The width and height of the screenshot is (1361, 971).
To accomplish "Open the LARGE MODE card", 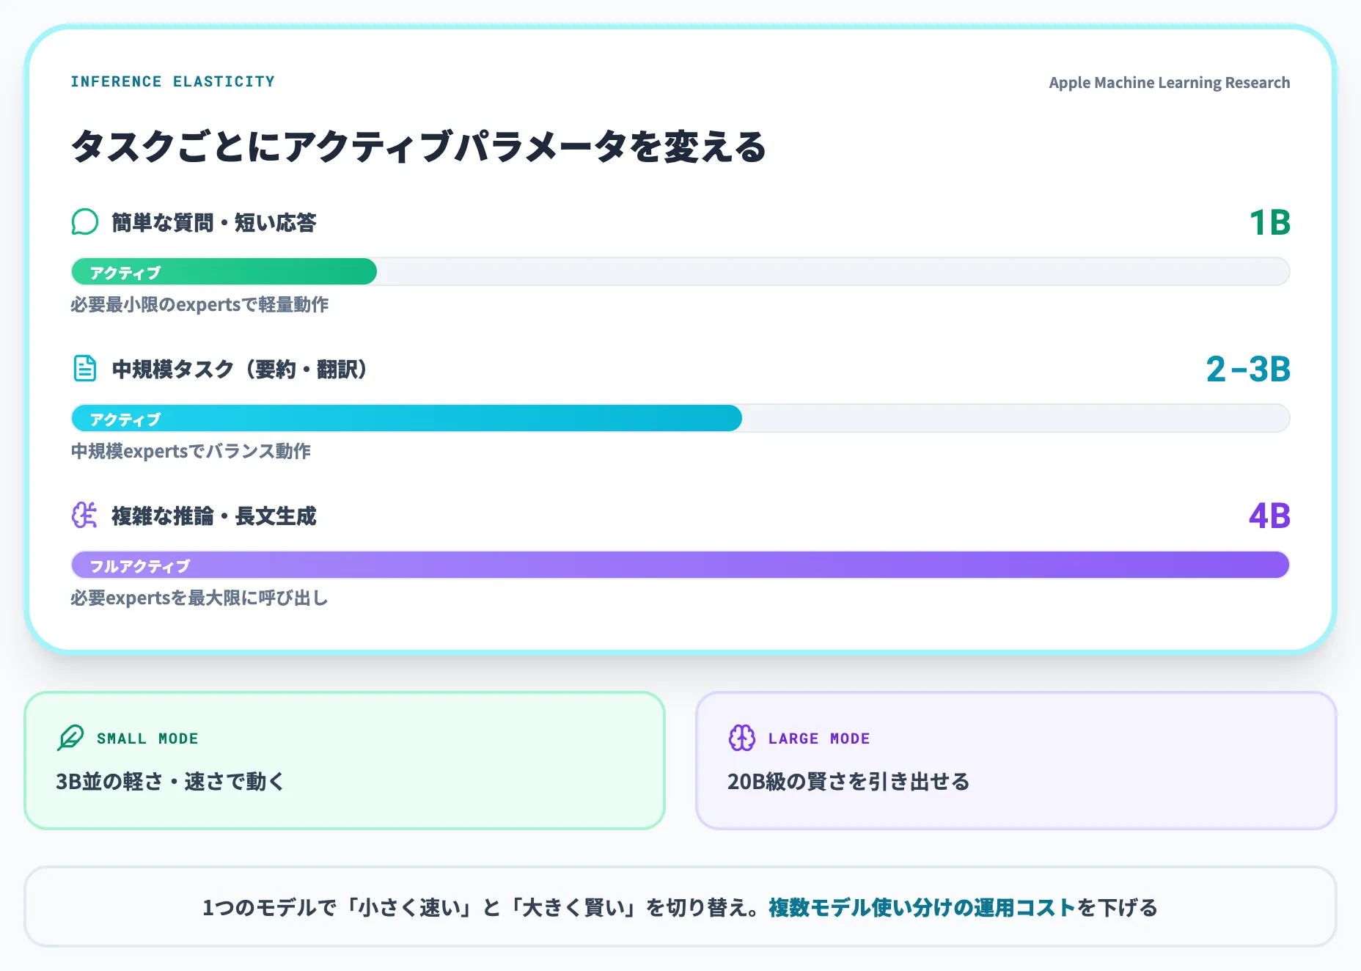I will coord(1016,761).
